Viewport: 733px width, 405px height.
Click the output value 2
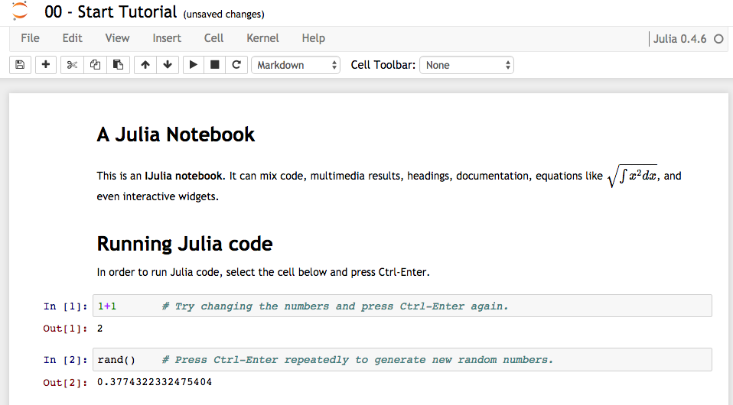100,329
